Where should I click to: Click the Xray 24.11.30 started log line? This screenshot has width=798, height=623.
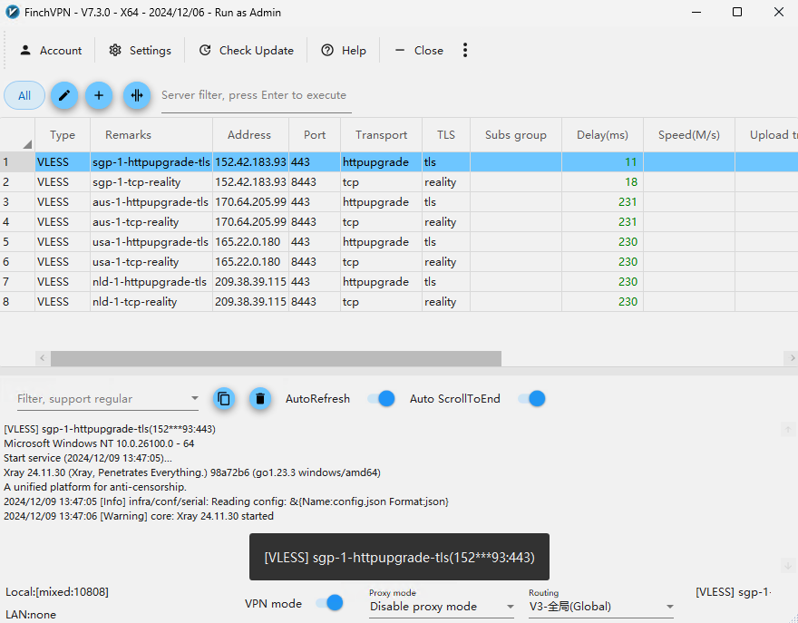[139, 516]
